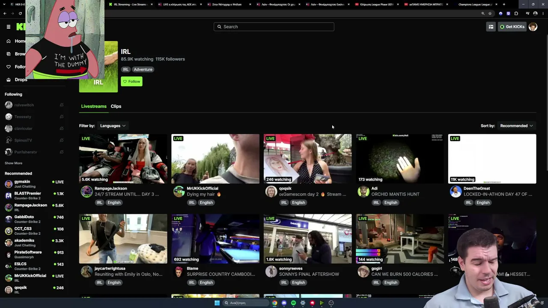Click the Kick search field

pos(274,27)
